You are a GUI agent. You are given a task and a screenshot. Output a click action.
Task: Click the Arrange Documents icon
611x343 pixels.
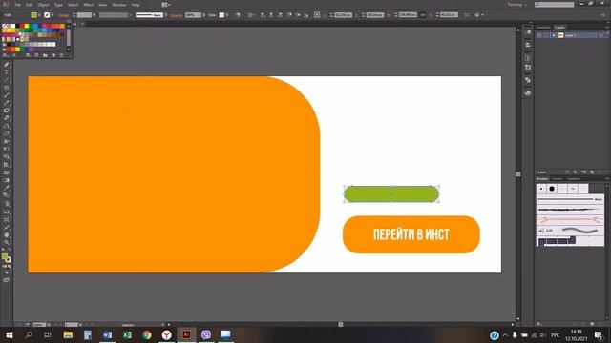point(165,5)
